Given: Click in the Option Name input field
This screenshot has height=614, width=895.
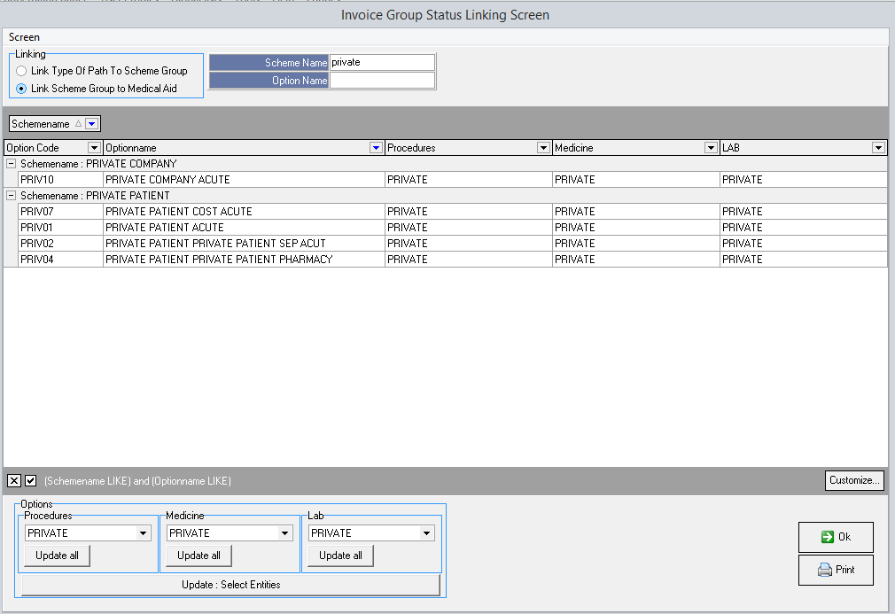Looking at the screenshot, I should (382, 81).
